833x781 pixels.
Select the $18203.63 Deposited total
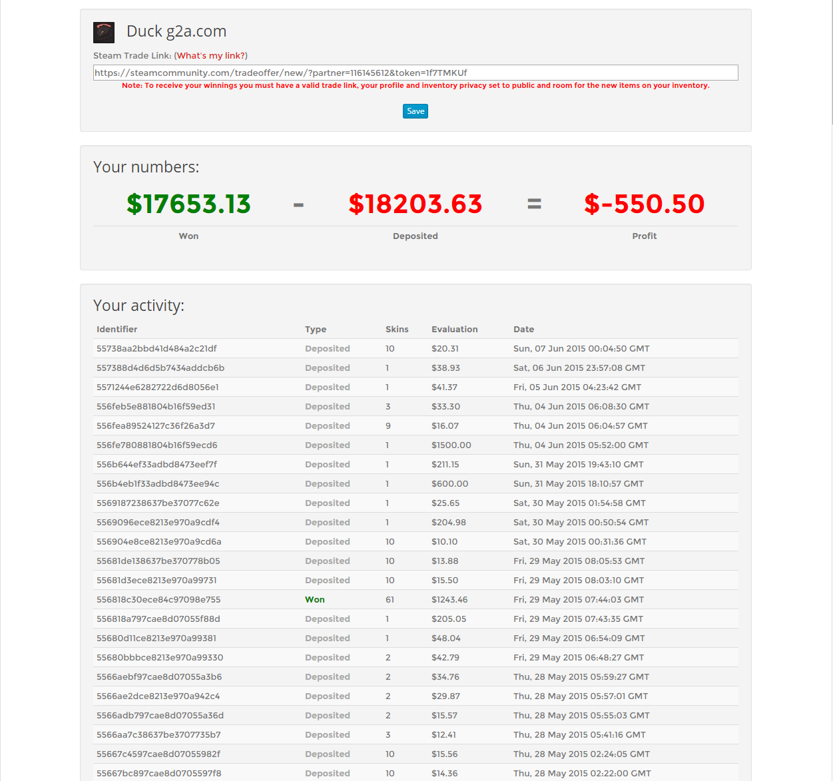click(416, 204)
